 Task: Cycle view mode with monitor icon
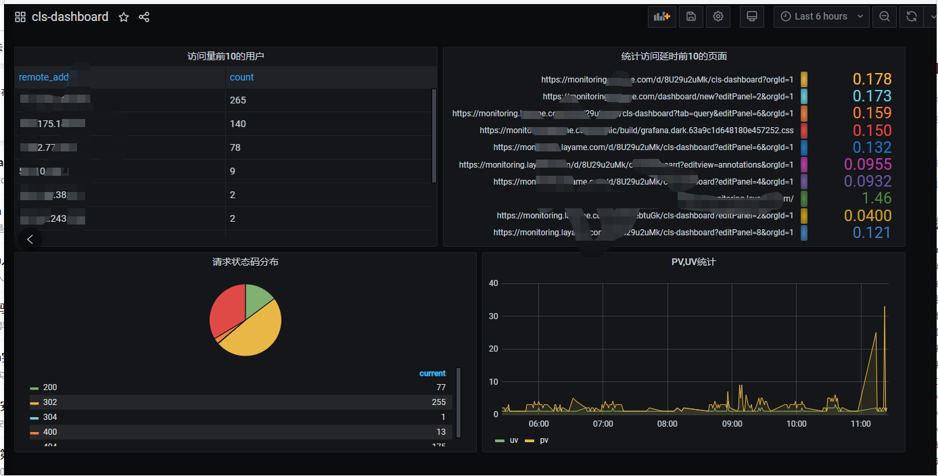coord(751,17)
